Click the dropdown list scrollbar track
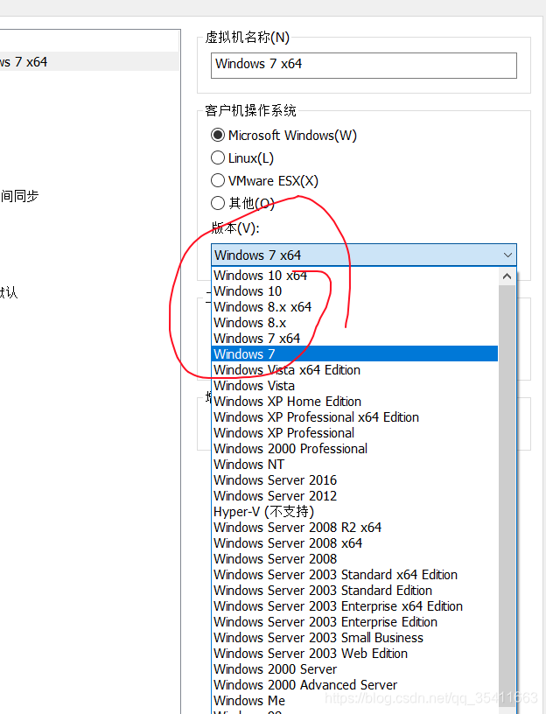 pyautogui.click(x=507, y=496)
